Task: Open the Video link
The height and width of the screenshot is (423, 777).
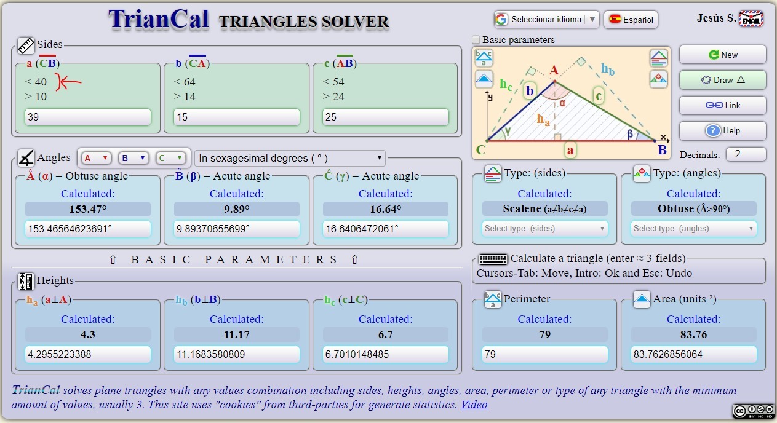Action: tap(474, 405)
